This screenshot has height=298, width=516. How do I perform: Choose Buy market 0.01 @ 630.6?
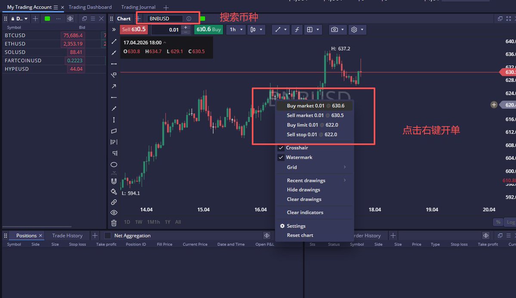click(x=315, y=106)
